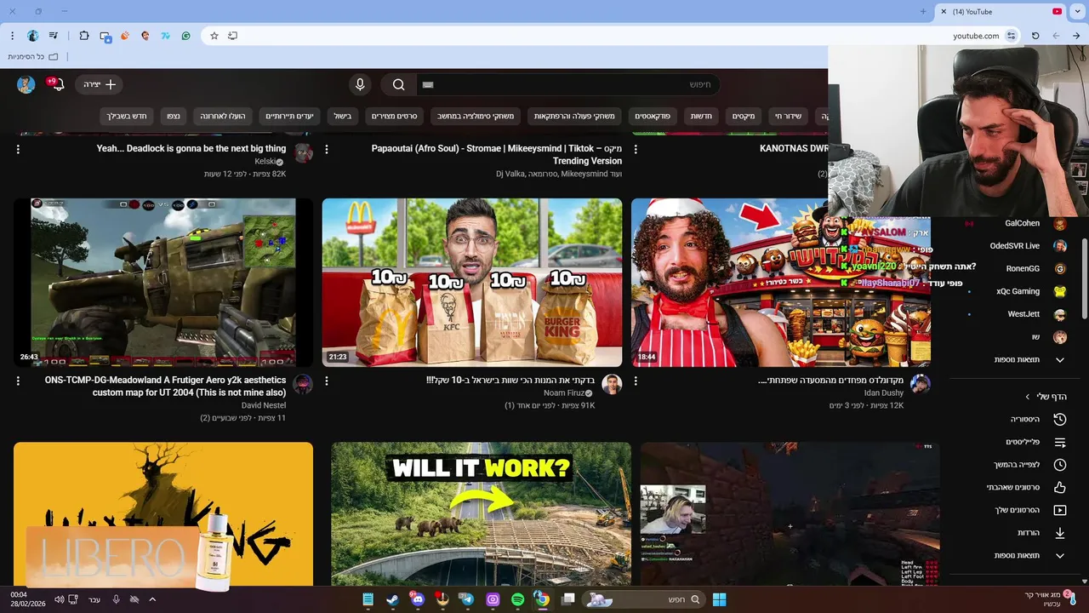Open new tab plus button
1089x613 pixels.
pos(923,12)
